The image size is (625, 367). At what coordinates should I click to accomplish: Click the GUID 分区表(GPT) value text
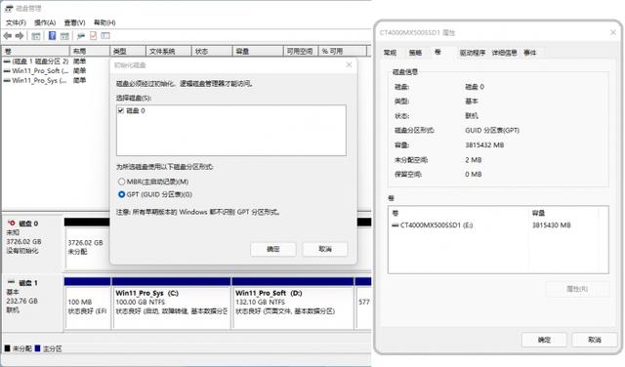(492, 130)
